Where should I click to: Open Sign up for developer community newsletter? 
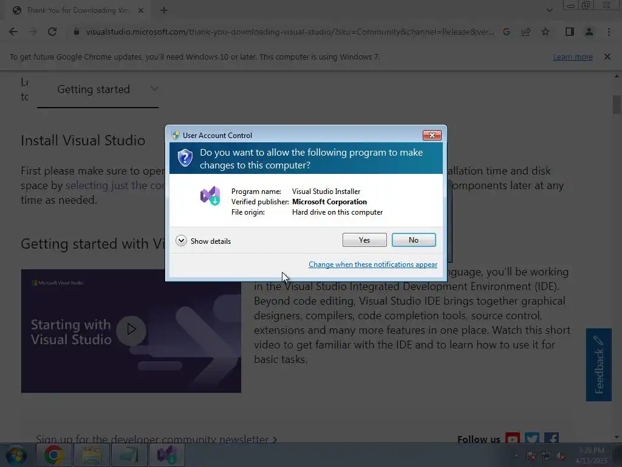(156, 439)
